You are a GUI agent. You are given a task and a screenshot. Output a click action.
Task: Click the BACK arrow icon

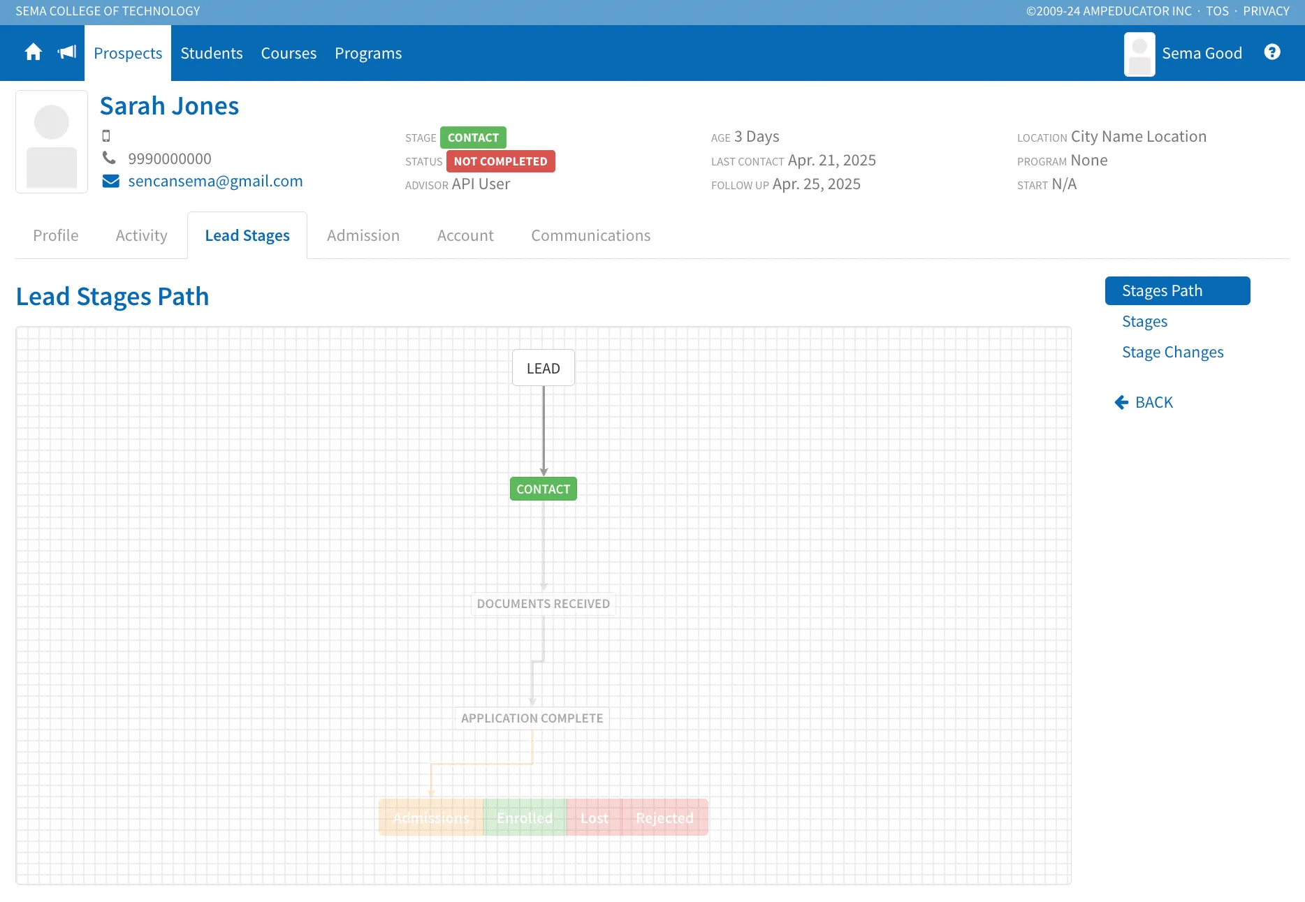click(x=1121, y=402)
